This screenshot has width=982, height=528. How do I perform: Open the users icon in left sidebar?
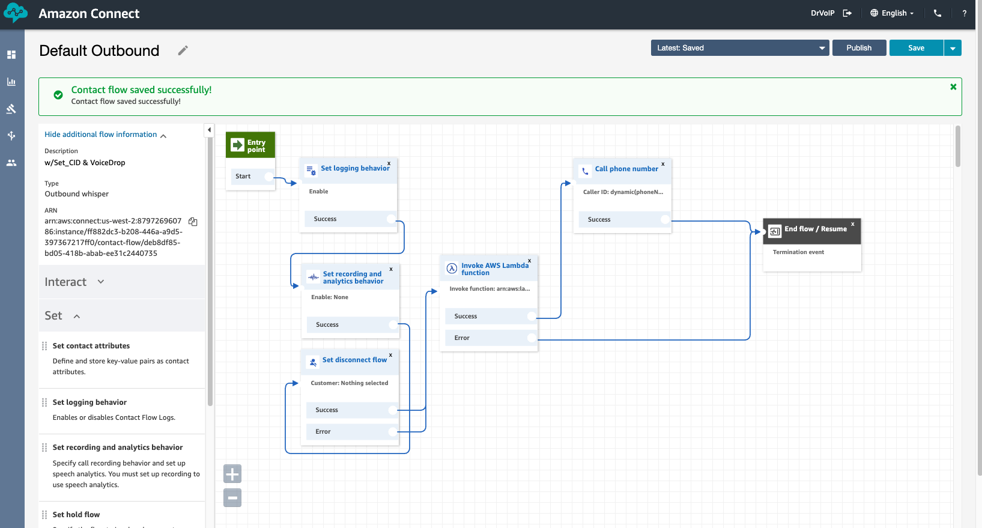point(11,163)
